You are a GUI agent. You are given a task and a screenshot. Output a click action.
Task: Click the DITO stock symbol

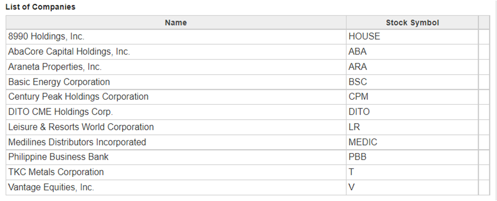pos(359,112)
